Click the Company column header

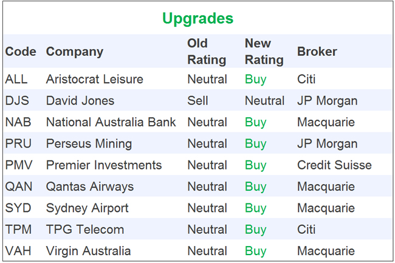[x=75, y=52]
